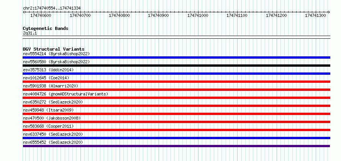Screen dimensions: 341x161
Task: Select the red bar for nsv459948
Action: point(176,114)
